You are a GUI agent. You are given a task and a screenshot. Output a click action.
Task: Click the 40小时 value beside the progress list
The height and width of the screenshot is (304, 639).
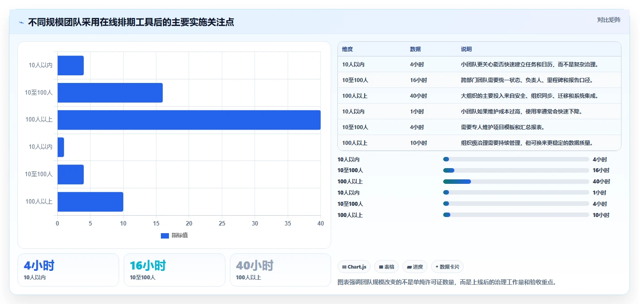click(x=601, y=182)
